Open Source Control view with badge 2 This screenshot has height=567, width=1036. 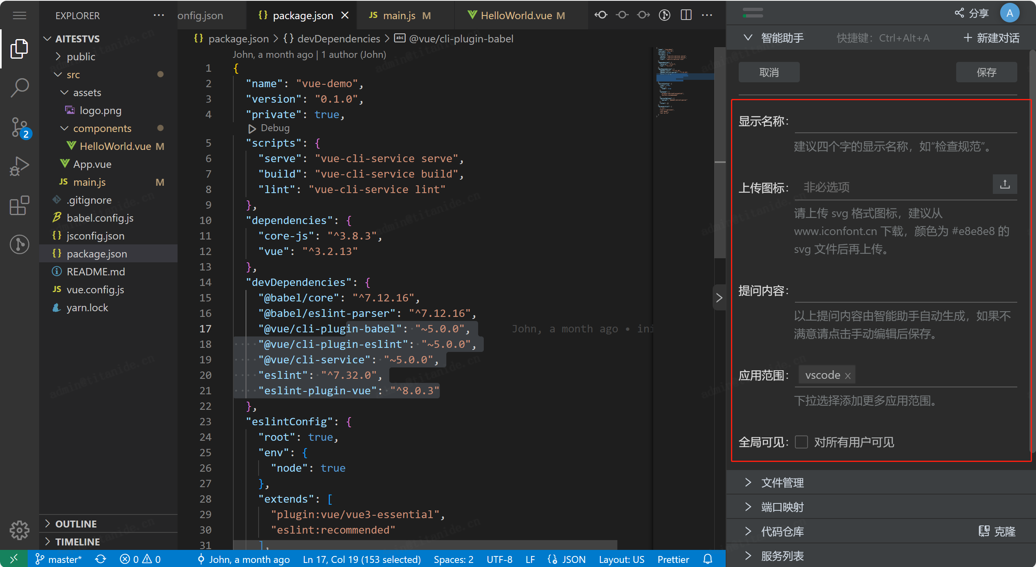point(19,127)
